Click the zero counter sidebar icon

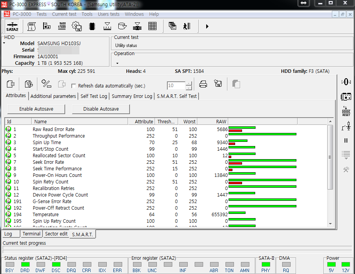tap(346, 82)
